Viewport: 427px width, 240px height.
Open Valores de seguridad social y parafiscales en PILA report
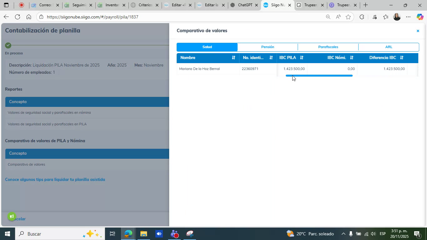(47, 124)
